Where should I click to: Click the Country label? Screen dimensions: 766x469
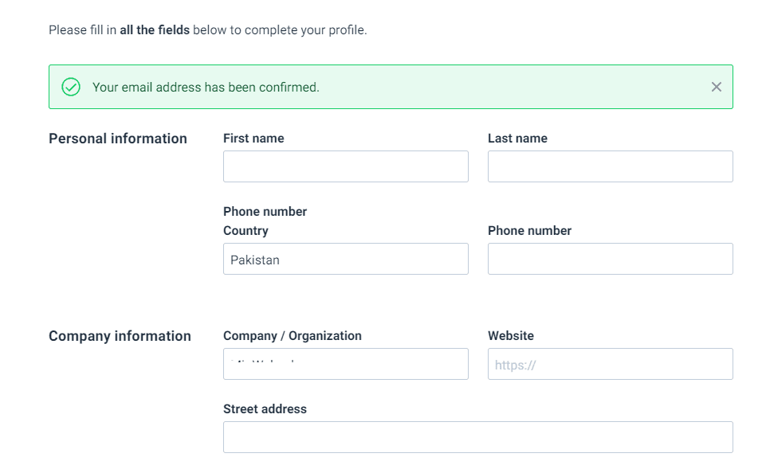coord(246,230)
